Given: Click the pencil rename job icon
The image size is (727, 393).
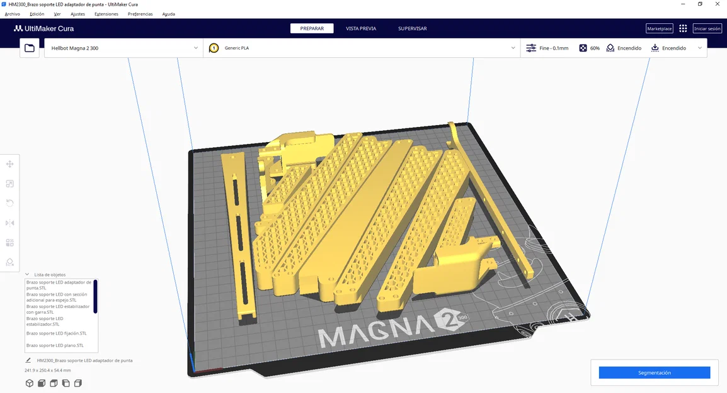Looking at the screenshot, I should [x=28, y=360].
